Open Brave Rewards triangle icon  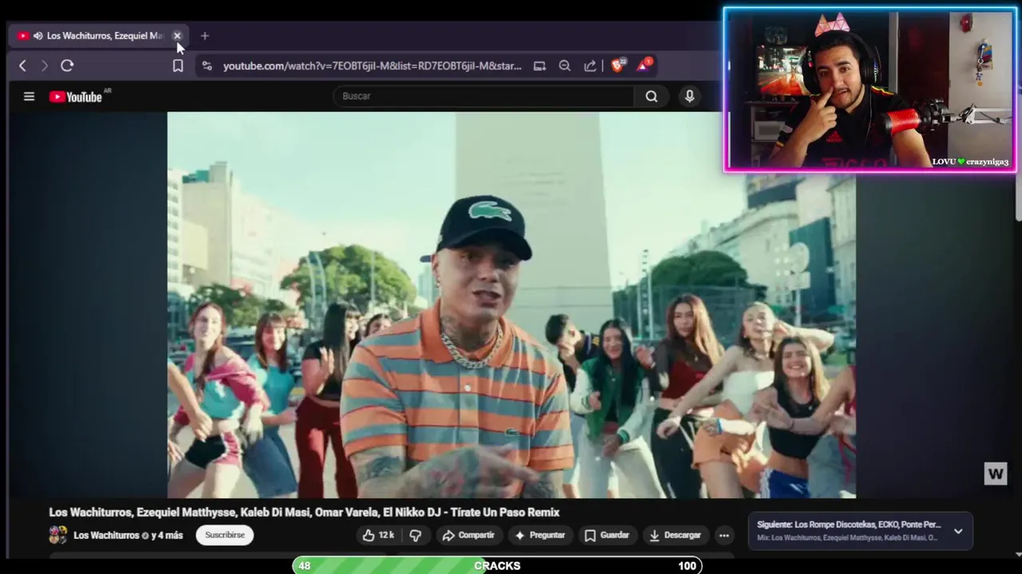pos(644,65)
